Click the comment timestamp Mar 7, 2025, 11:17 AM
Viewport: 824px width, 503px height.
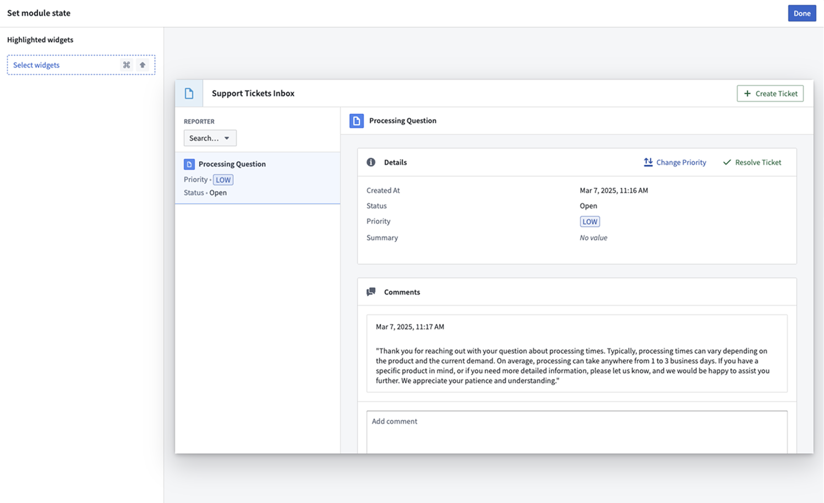tap(410, 327)
